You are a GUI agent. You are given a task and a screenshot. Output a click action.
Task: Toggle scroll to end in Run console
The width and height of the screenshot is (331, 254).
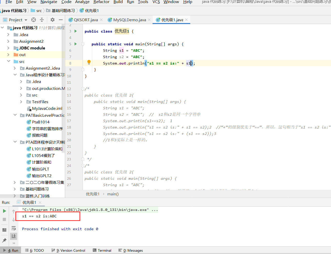[14, 236]
